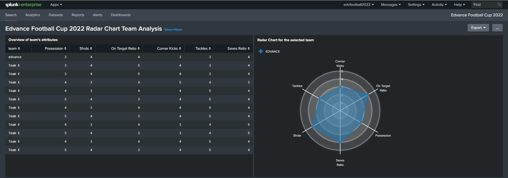Sort table by Saves Ratio column
Screen dimensions: 508x178
[x=239, y=49]
